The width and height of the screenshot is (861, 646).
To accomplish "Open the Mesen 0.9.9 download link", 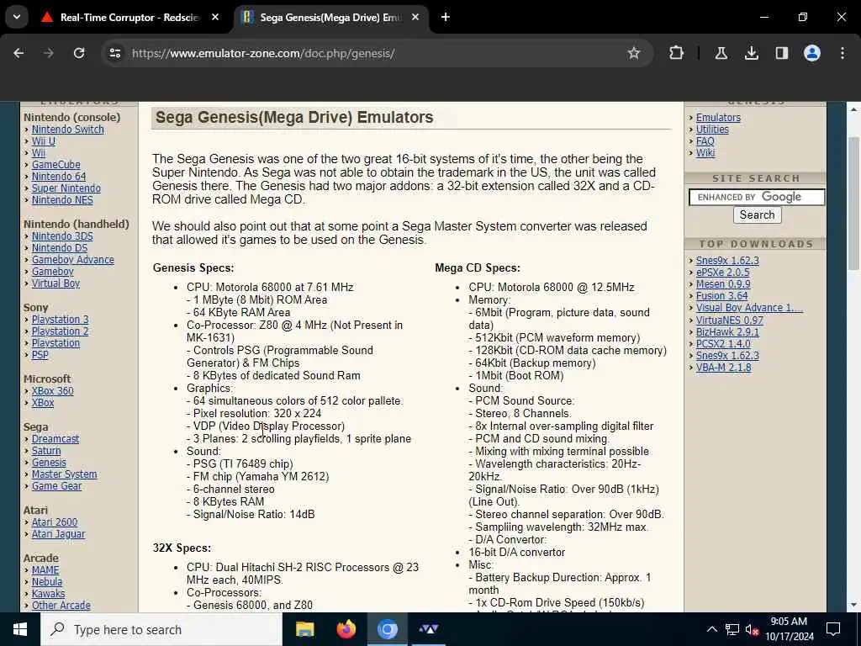I will coord(723,284).
